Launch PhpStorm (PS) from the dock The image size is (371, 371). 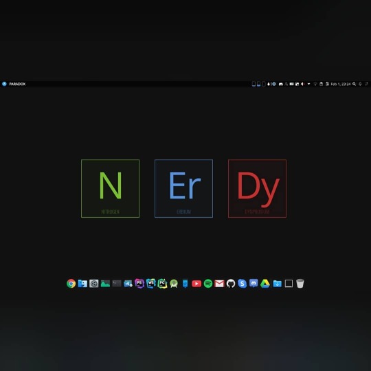[x=139, y=284]
